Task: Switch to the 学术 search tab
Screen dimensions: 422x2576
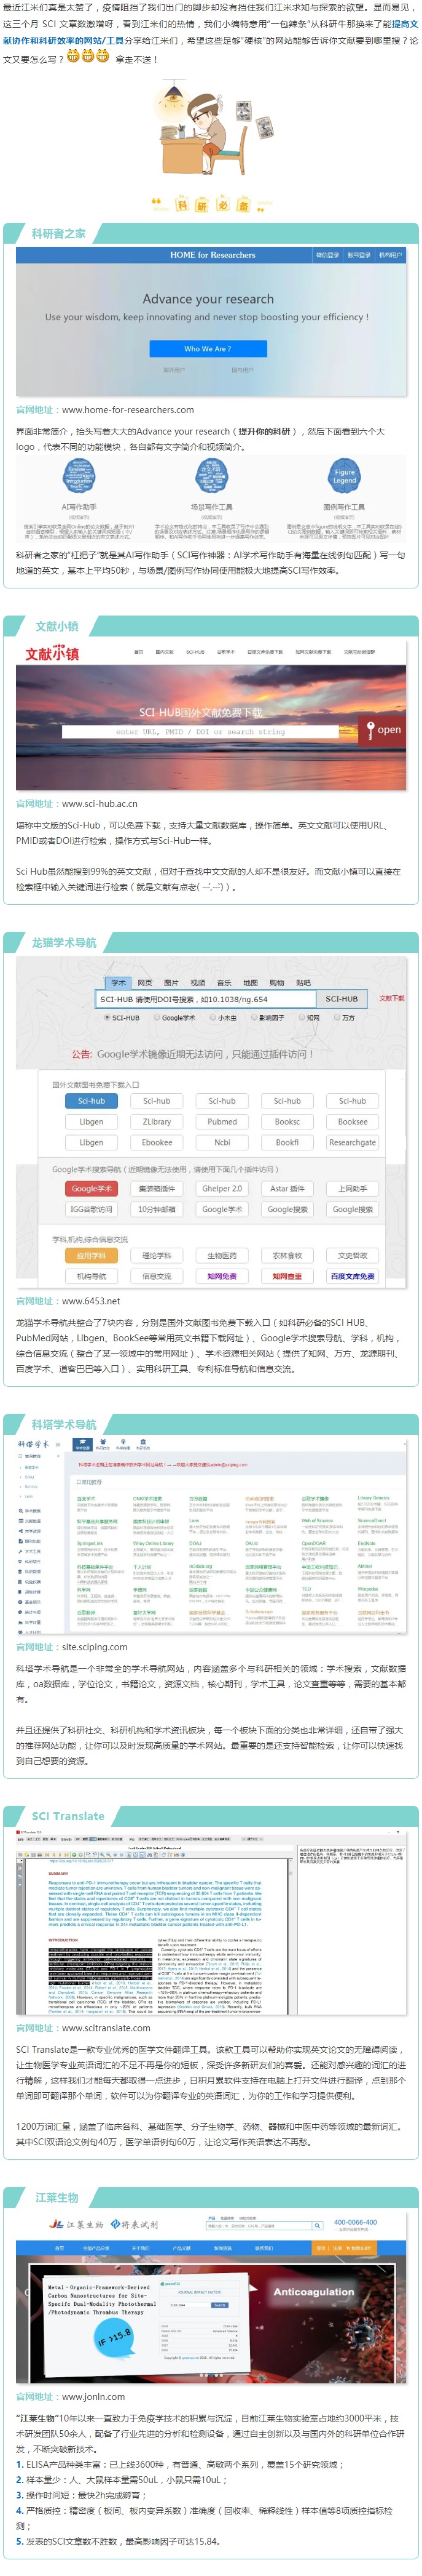Action: [x=119, y=982]
